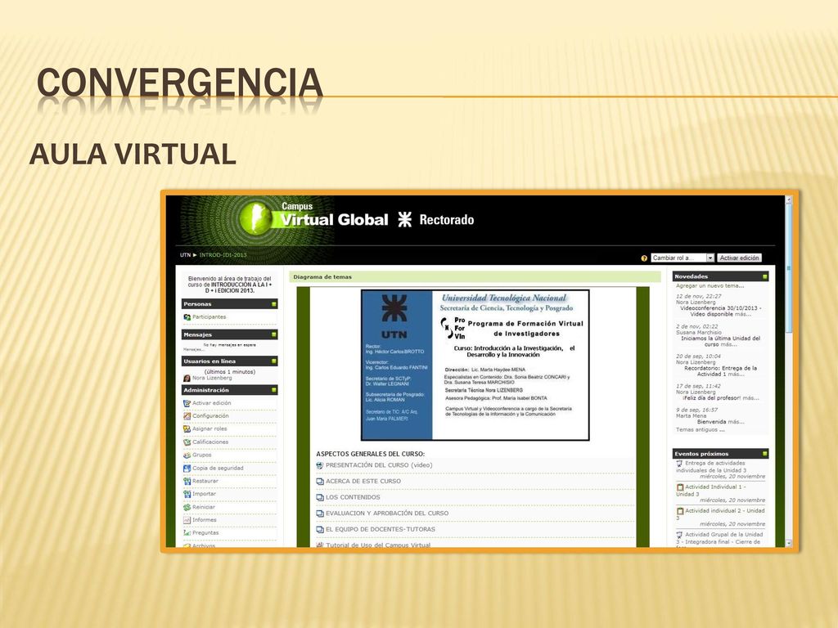Open 'Iniciamos la última Unidad del curso' post
Screen dimensions: 838x628
point(720,341)
